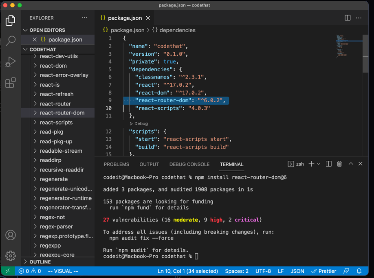Close the terminal panel
This screenshot has height=278, width=374.
point(360,163)
